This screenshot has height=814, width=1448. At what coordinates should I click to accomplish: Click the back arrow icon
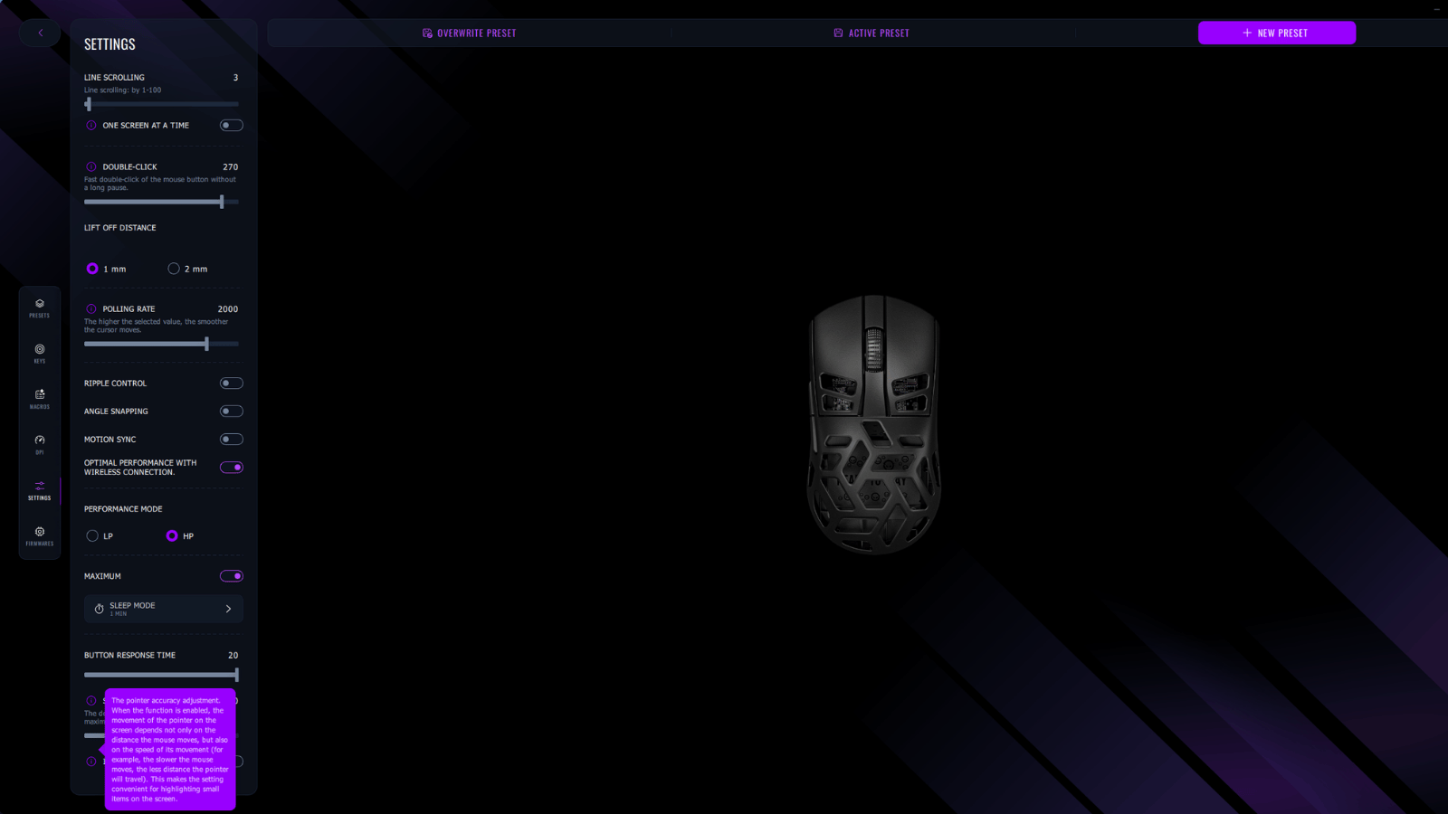click(40, 33)
